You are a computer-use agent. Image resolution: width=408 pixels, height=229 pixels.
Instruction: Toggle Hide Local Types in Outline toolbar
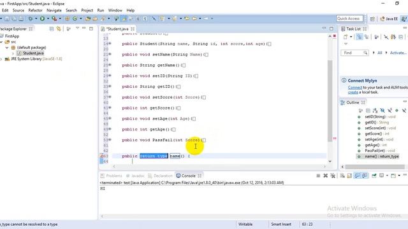404,111
